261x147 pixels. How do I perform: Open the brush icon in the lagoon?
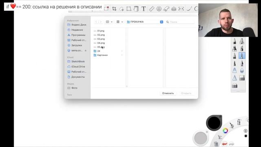tap(232, 125)
